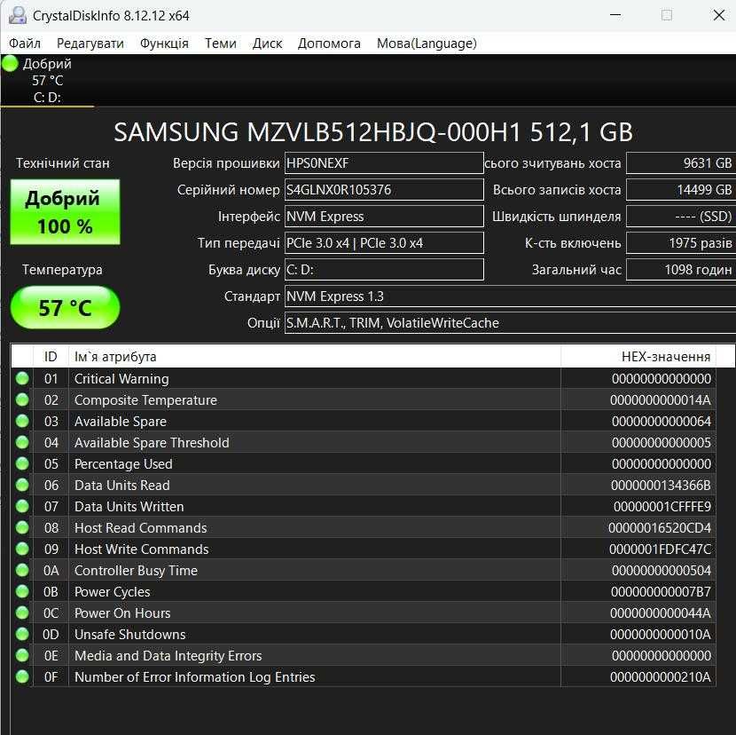Viewport: 736px width, 735px height.
Task: Click the Добрий 100 % health status button
Action: pos(66,212)
